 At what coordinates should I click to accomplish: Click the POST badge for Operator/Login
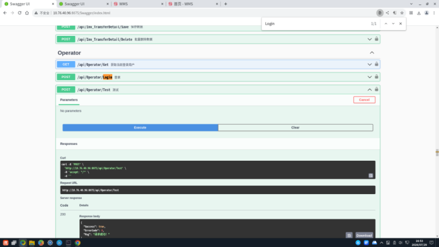coord(66,77)
